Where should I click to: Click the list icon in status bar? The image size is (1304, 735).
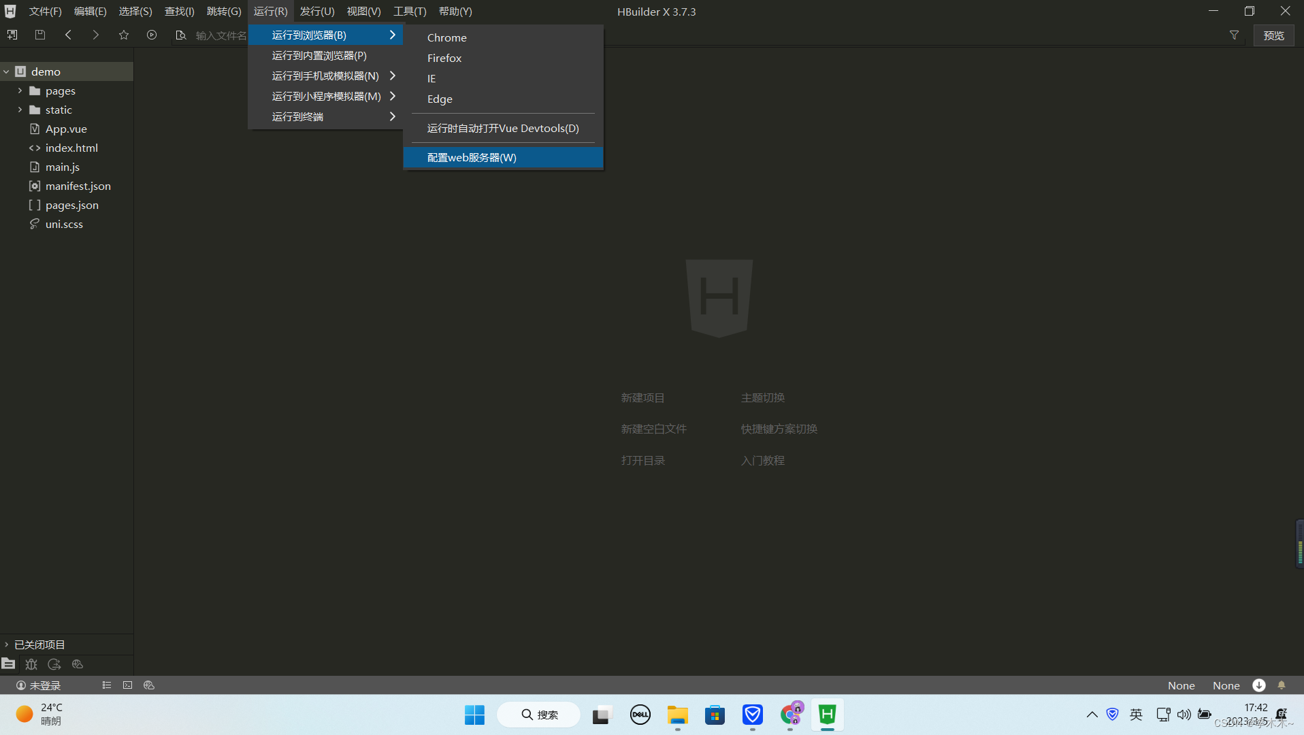[107, 685]
